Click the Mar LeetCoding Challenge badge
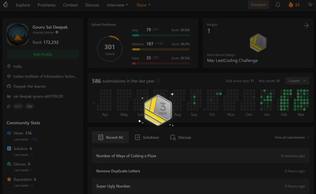Image resolution: width=316 pixels, height=194 pixels. pyautogui.click(x=258, y=43)
